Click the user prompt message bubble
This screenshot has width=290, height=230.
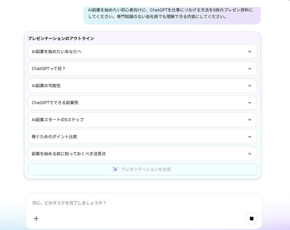pyautogui.click(x=172, y=16)
